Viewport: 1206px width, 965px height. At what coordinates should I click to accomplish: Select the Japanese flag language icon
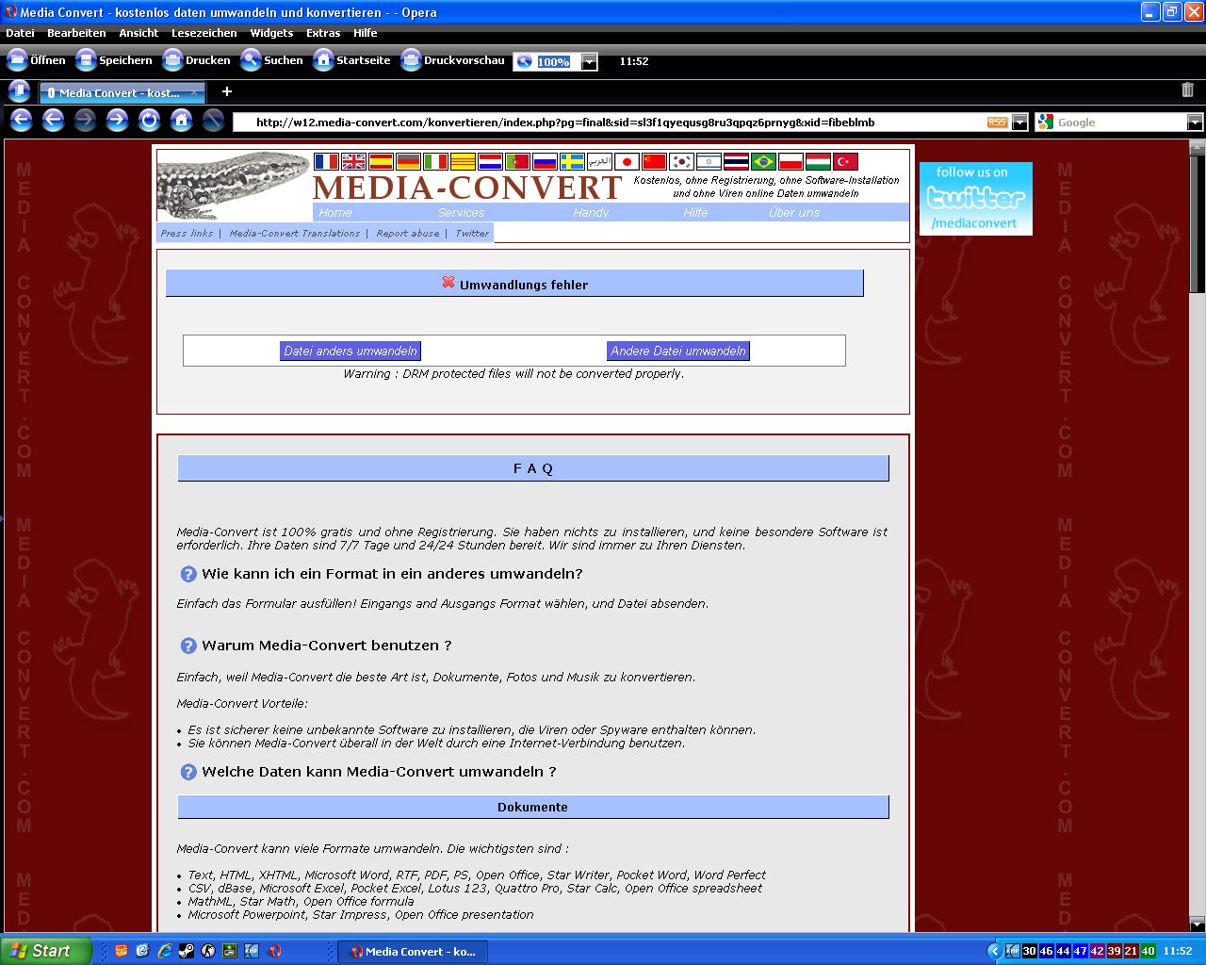(627, 162)
